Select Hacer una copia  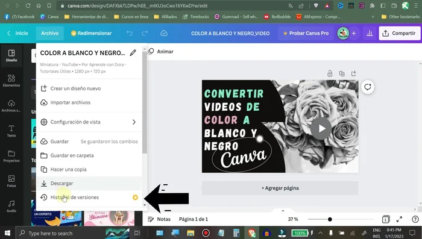[x=89, y=169]
